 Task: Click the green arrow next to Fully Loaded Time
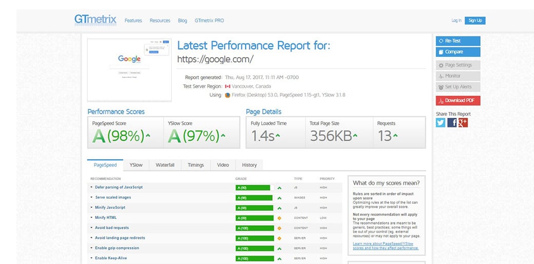tap(278, 136)
